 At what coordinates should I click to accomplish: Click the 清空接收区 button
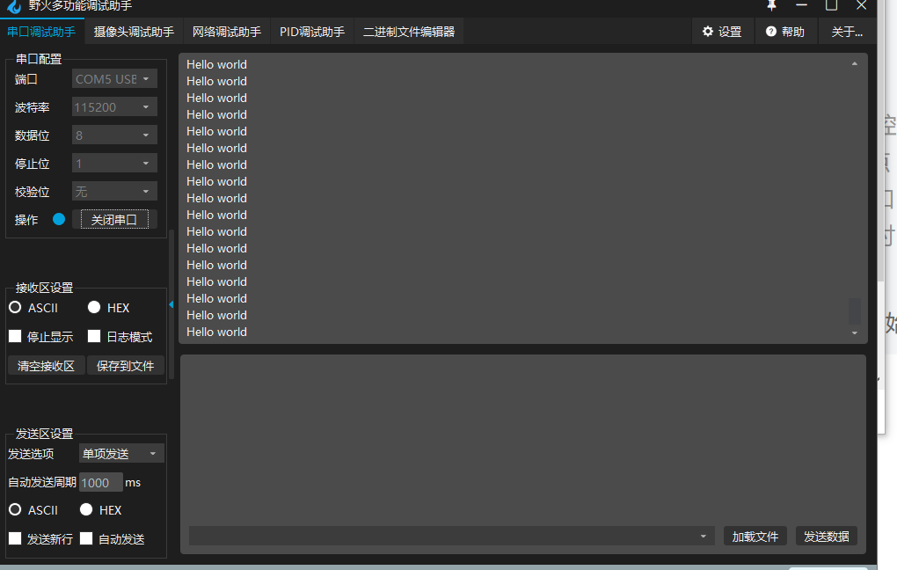pos(46,365)
